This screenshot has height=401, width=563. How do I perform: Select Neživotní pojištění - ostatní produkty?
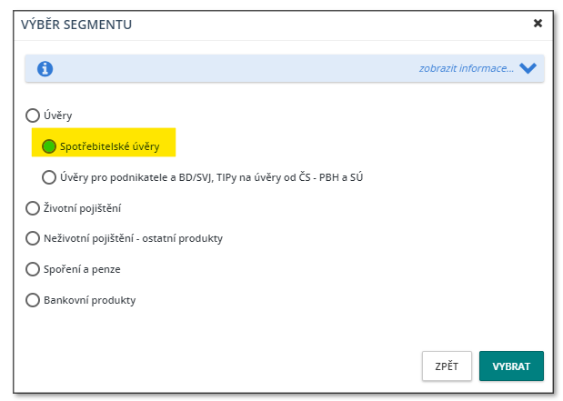click(33, 238)
